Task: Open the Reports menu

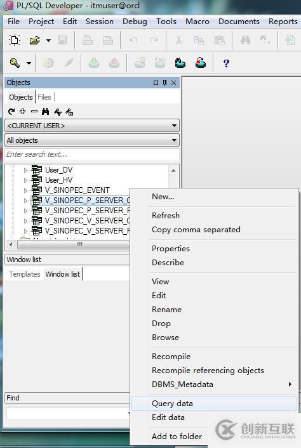Action: coord(283,22)
